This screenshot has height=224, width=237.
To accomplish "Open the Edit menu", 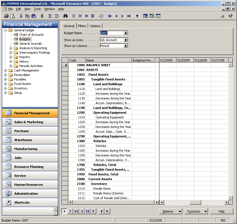I will (18, 9).
